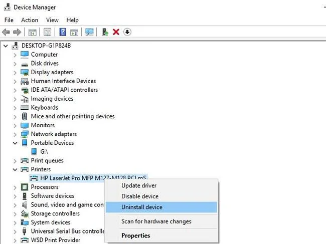
Task: Choose Disable device from context menu
Action: (161, 196)
